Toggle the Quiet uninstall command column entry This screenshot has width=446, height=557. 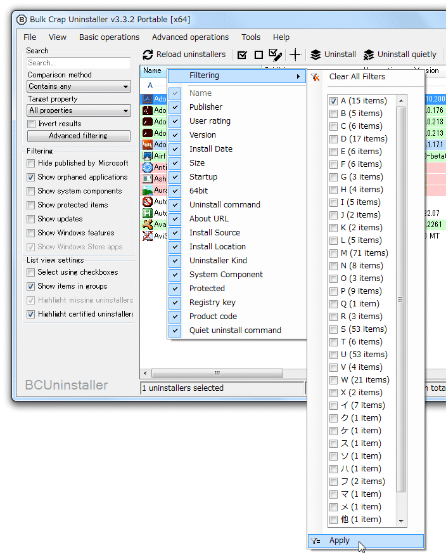[x=237, y=331]
